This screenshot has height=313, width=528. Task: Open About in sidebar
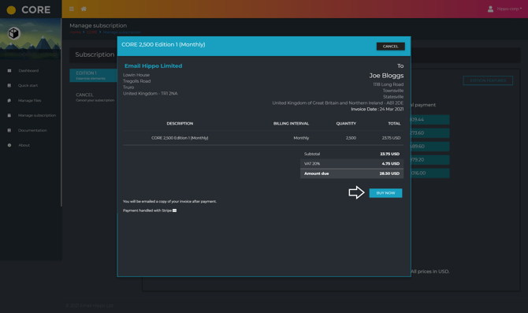tap(24, 145)
